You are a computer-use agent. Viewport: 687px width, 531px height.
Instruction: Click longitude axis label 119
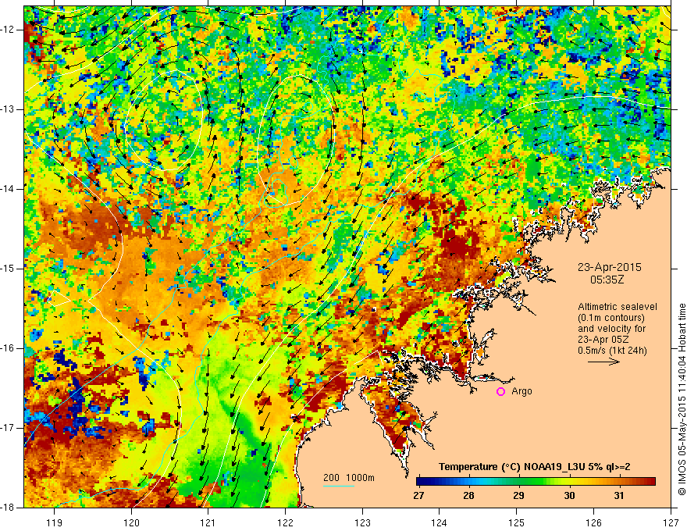pos(55,521)
